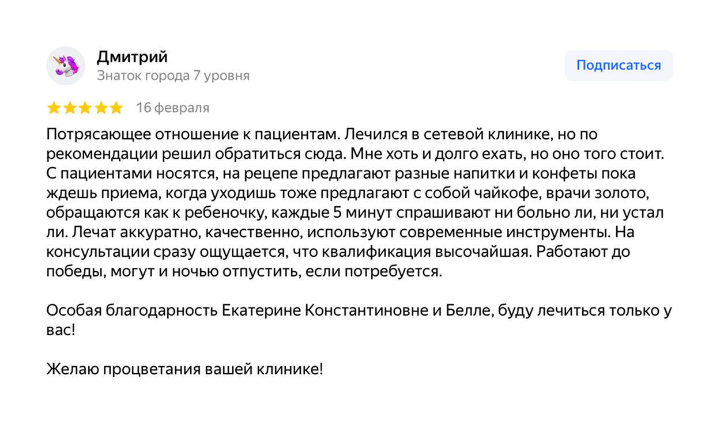The width and height of the screenshot is (724, 425).
Task: Select the first rating star
Action: click(x=54, y=108)
